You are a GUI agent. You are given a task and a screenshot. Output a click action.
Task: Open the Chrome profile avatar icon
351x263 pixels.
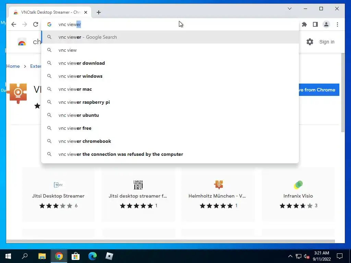326,24
